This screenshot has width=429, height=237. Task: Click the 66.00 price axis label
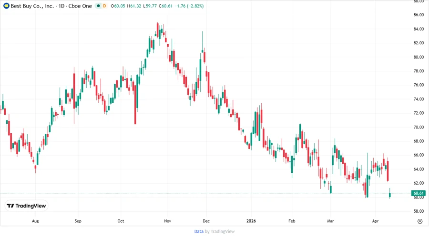click(419, 155)
